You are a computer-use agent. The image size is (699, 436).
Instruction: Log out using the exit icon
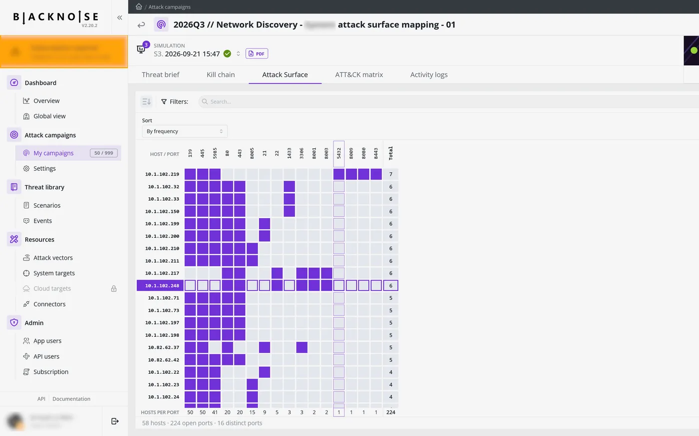tap(115, 421)
